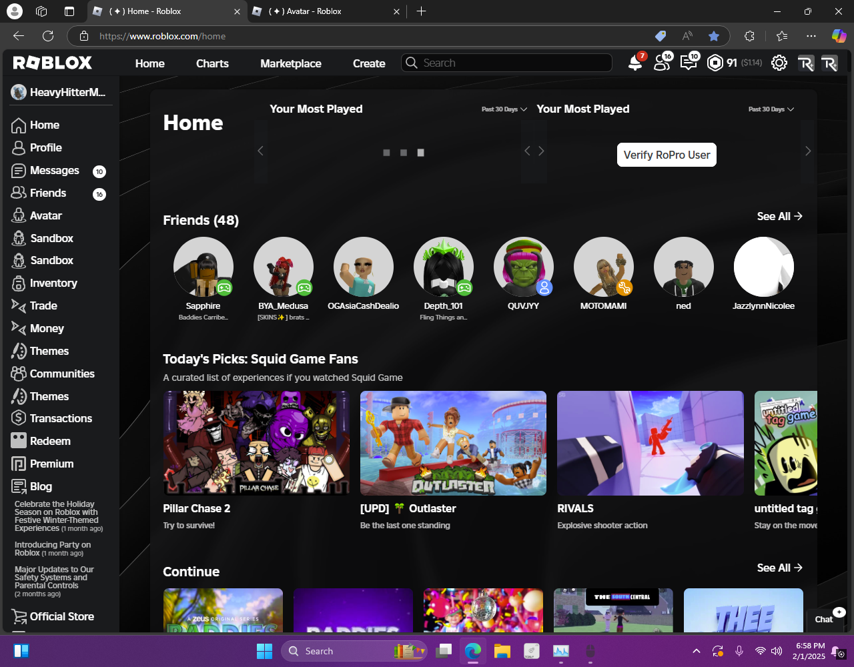Click the Roblox logo

pos(53,63)
